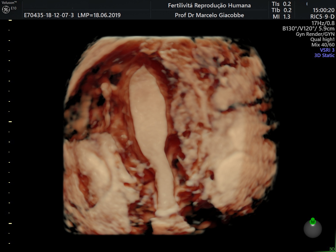Click the Fertilivitá Reprodução Humana header
The height and width of the screenshot is (252, 336).
pos(209,5)
